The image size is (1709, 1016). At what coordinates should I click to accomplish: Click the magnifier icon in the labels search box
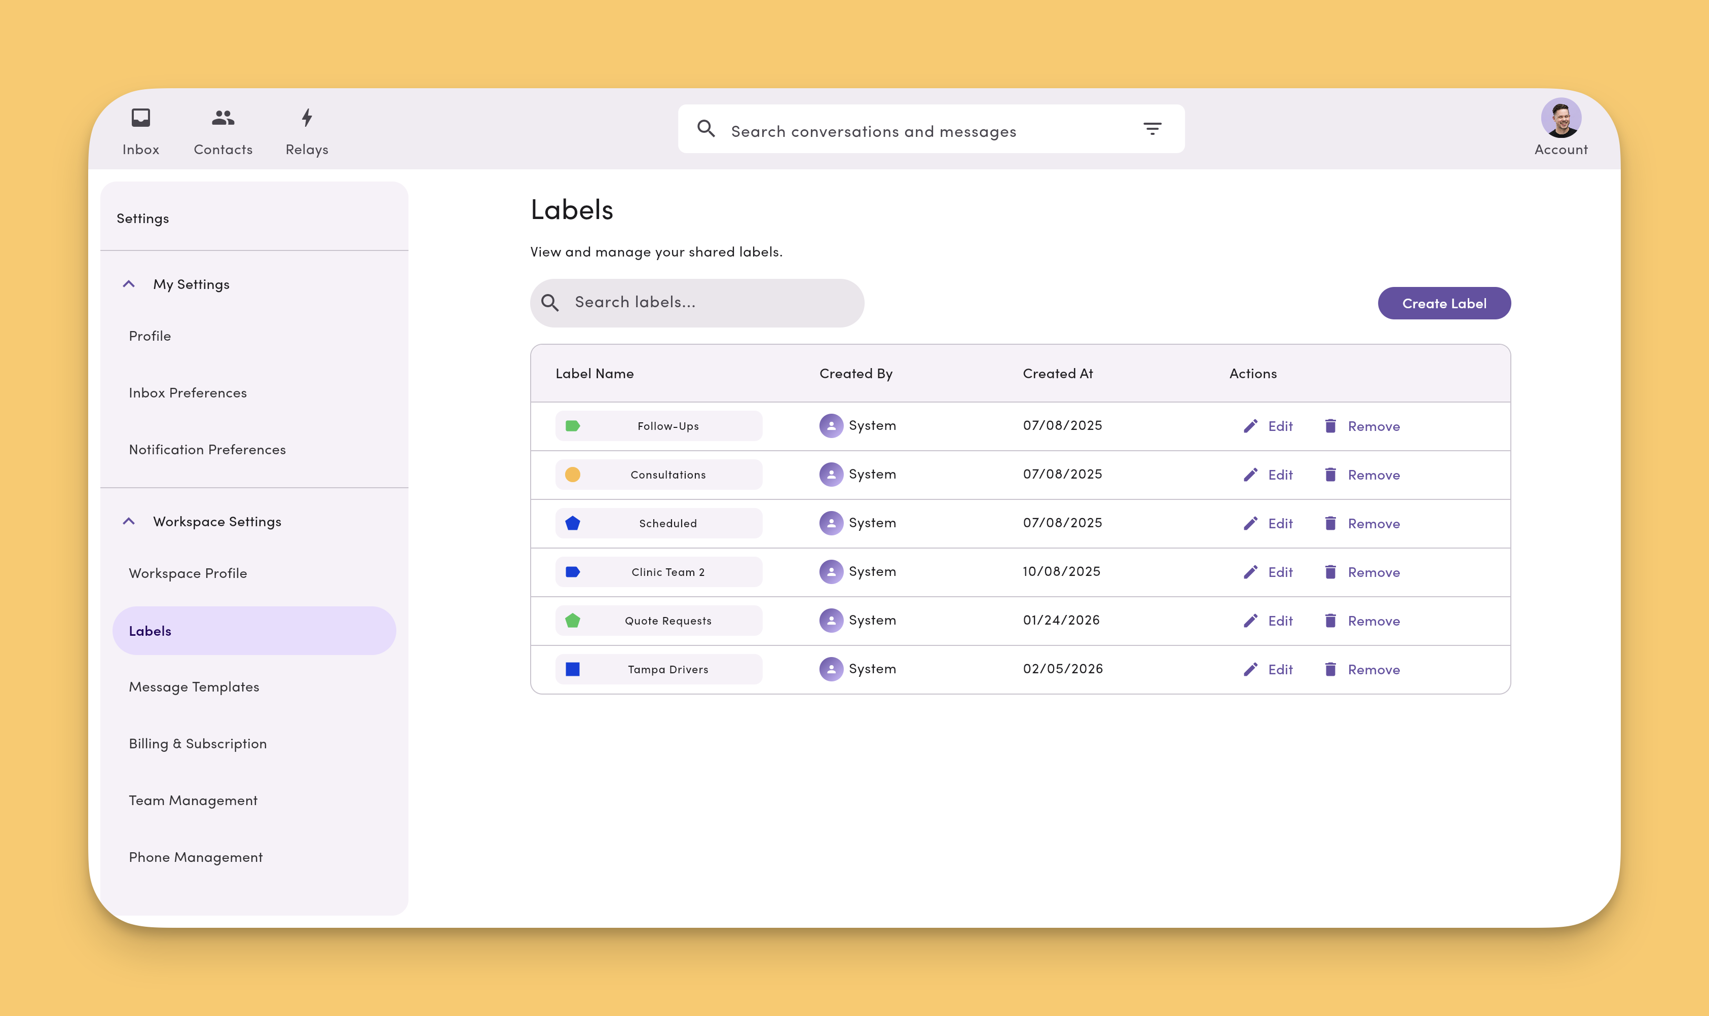[551, 302]
